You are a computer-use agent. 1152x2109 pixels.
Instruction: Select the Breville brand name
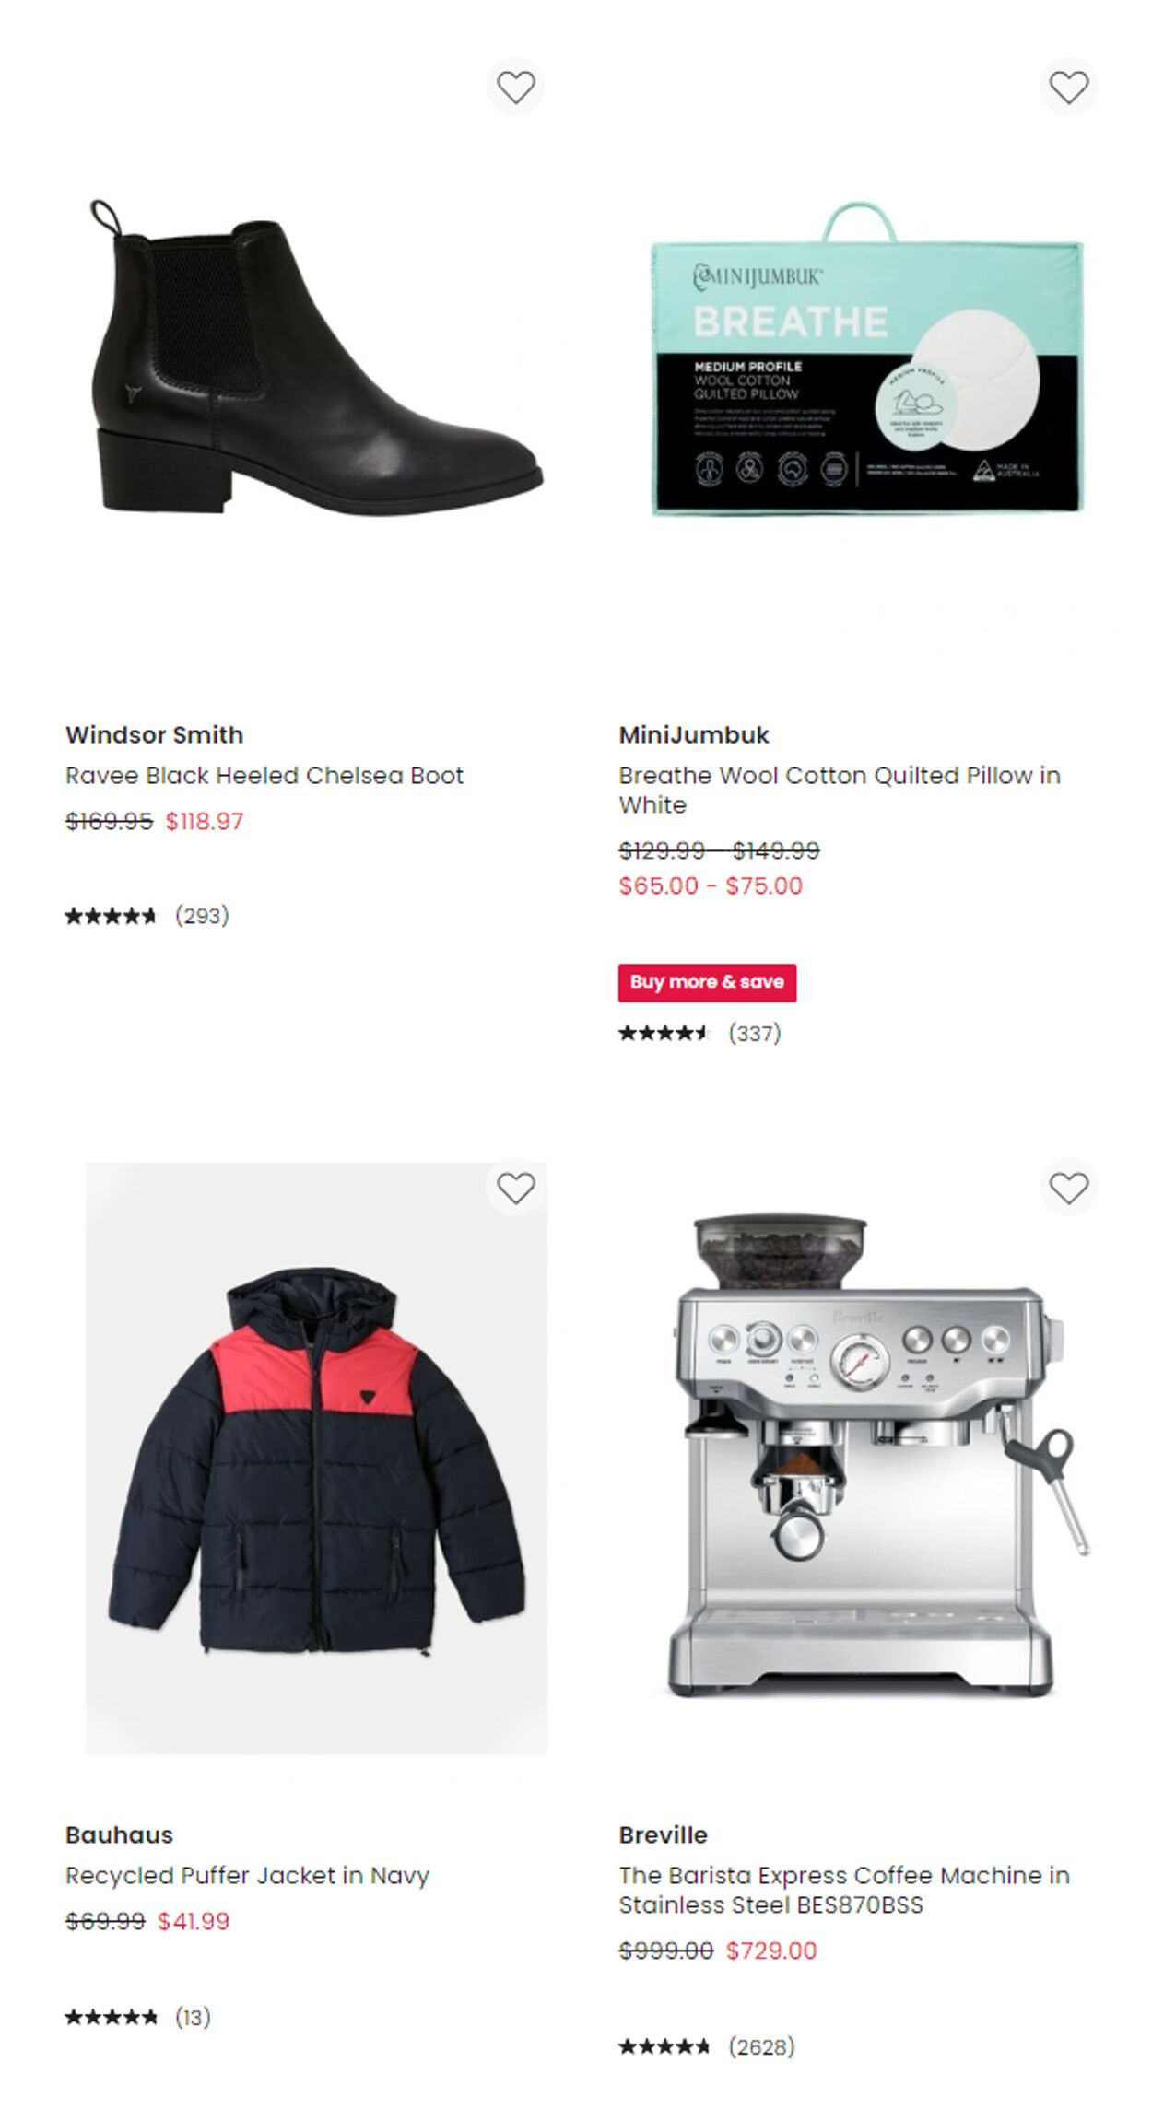tap(663, 1834)
